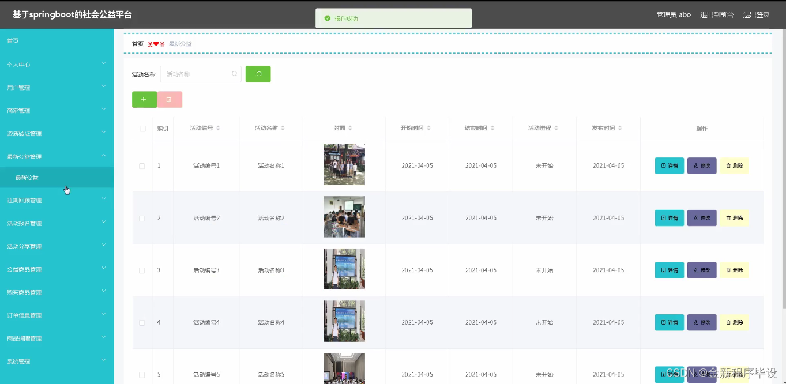Collapse the 最新公益管理 sidebar section
This screenshot has width=786, height=384.
pyautogui.click(x=57, y=156)
